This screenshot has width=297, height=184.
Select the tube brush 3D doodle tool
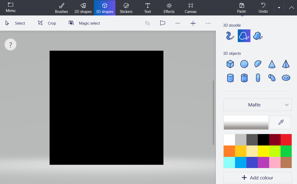[230, 36]
